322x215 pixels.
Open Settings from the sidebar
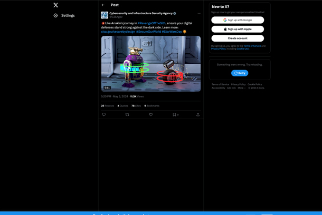[64, 16]
